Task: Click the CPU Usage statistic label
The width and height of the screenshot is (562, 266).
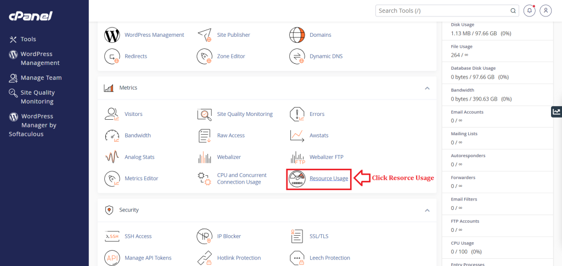Action: [462, 243]
